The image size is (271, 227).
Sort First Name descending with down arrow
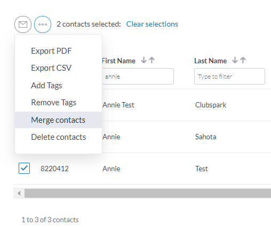144,60
